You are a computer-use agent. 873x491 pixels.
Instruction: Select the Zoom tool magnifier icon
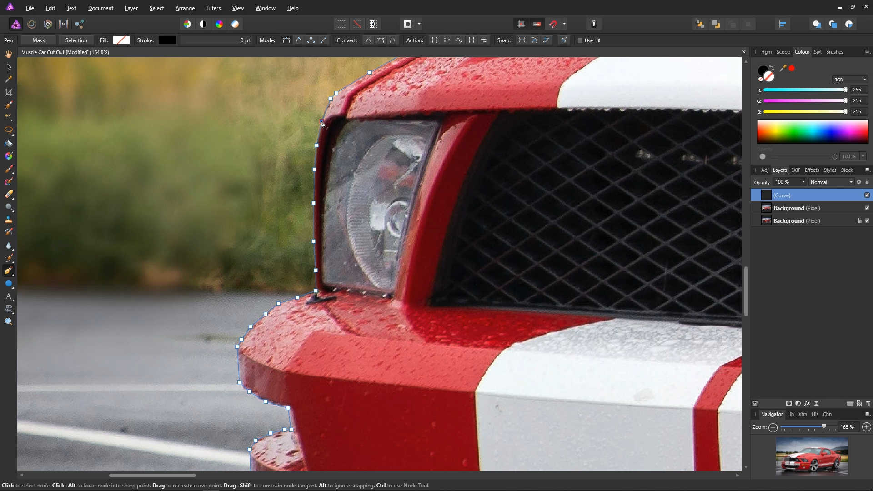tap(9, 321)
